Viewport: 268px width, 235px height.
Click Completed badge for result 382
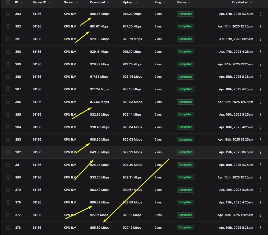pos(185,152)
